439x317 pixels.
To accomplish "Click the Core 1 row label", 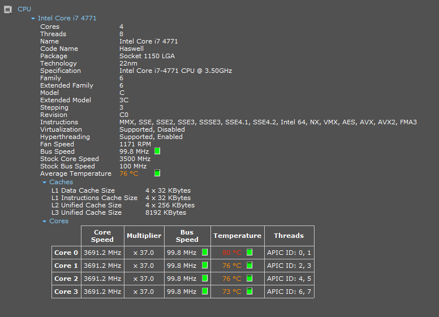I will click(x=66, y=266).
